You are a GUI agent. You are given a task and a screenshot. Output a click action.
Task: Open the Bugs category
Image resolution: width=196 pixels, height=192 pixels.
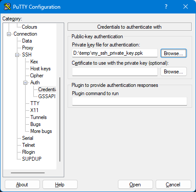[x=36, y=124]
